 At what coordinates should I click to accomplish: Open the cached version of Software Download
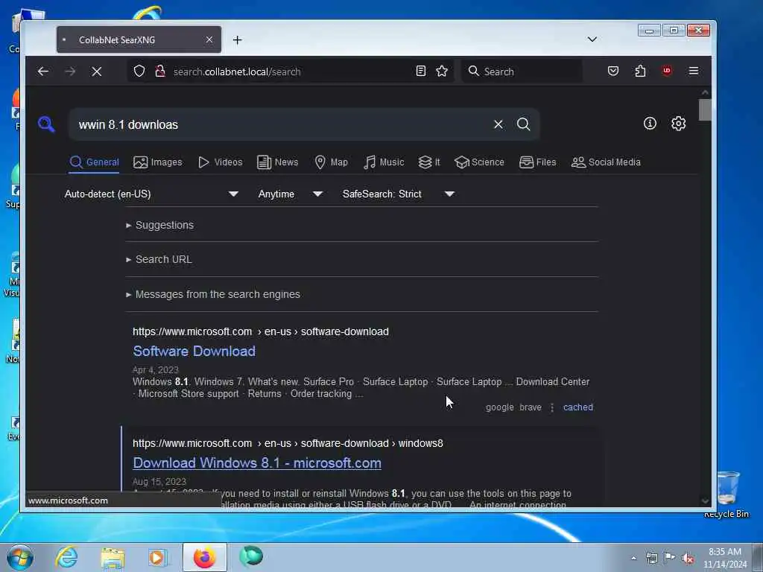tap(578, 407)
